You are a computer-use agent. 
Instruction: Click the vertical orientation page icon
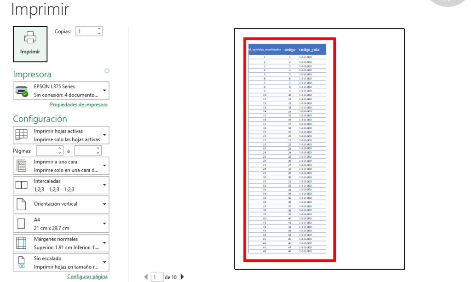click(22, 204)
